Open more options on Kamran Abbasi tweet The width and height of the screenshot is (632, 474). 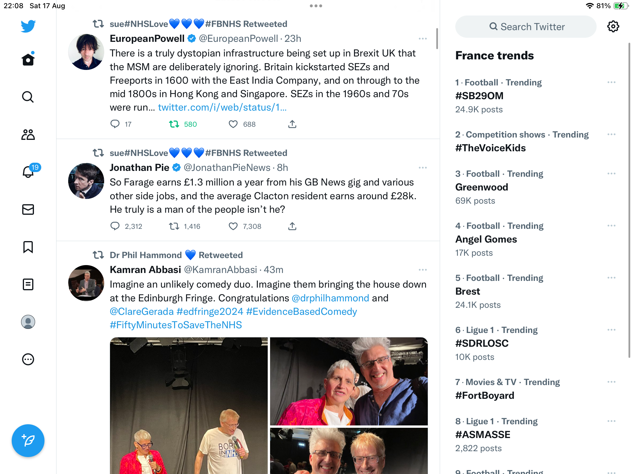pos(423,270)
